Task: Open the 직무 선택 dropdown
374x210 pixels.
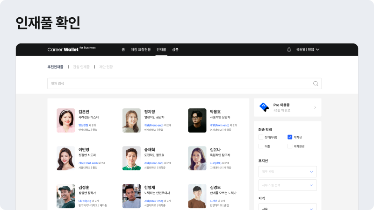Action: tap(288, 172)
